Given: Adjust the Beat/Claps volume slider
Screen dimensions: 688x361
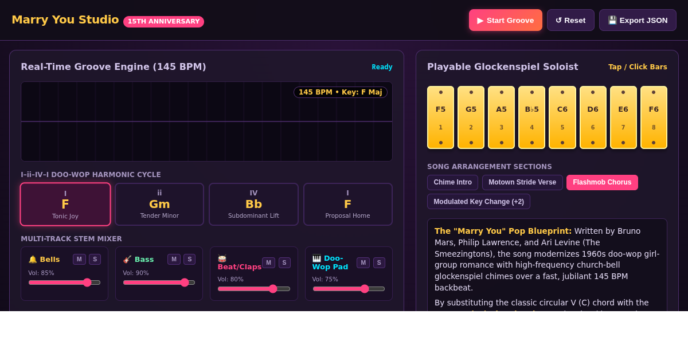Looking at the screenshot, I should [x=254, y=289].
